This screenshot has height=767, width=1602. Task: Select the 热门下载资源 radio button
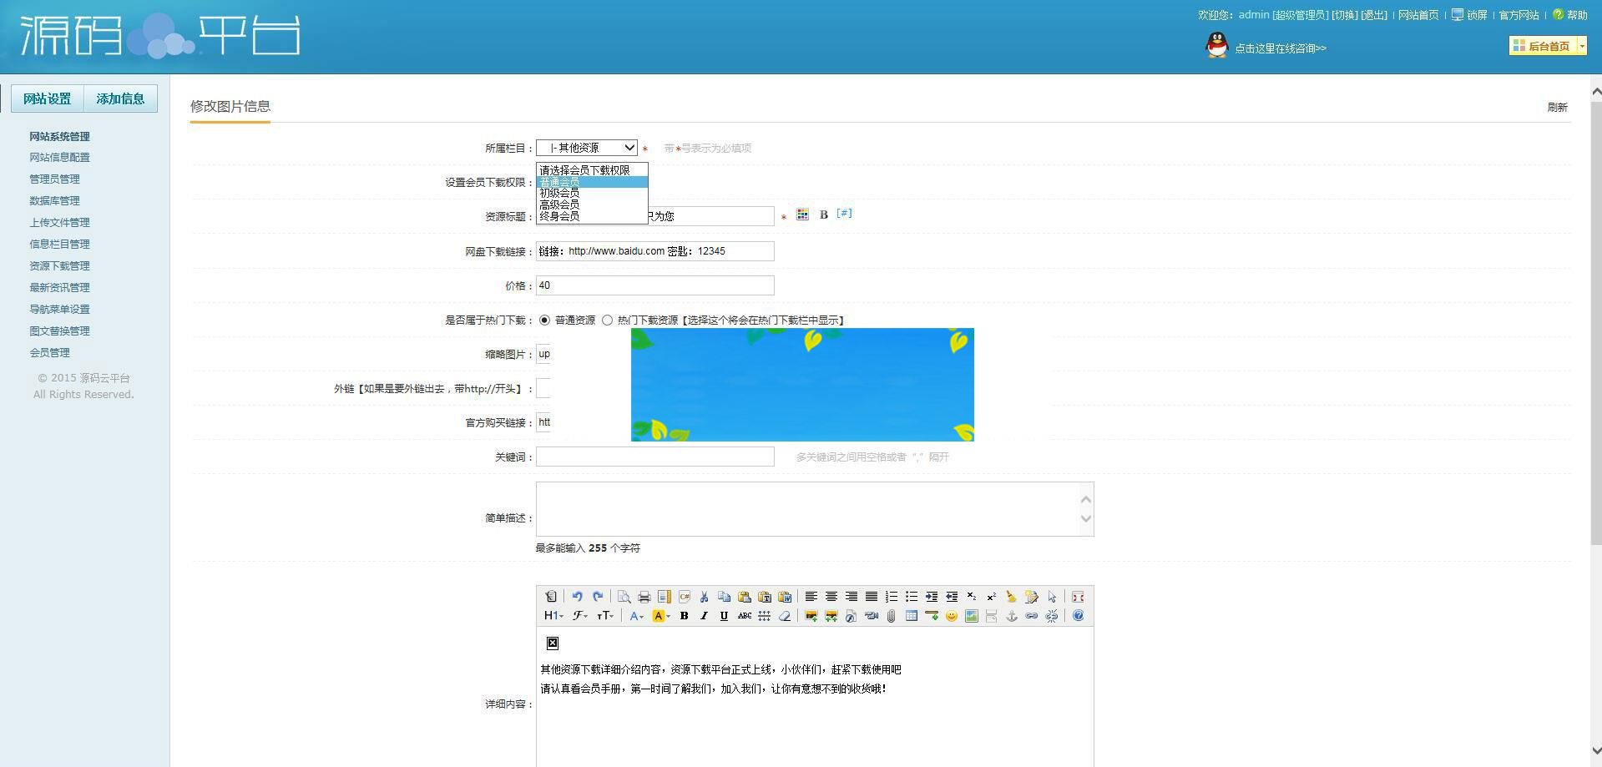coord(608,320)
